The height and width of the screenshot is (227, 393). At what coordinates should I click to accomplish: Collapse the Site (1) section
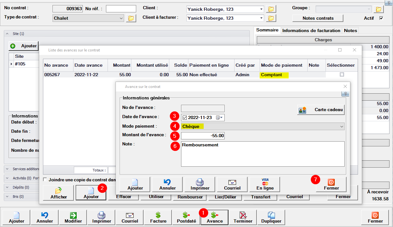(7, 34)
